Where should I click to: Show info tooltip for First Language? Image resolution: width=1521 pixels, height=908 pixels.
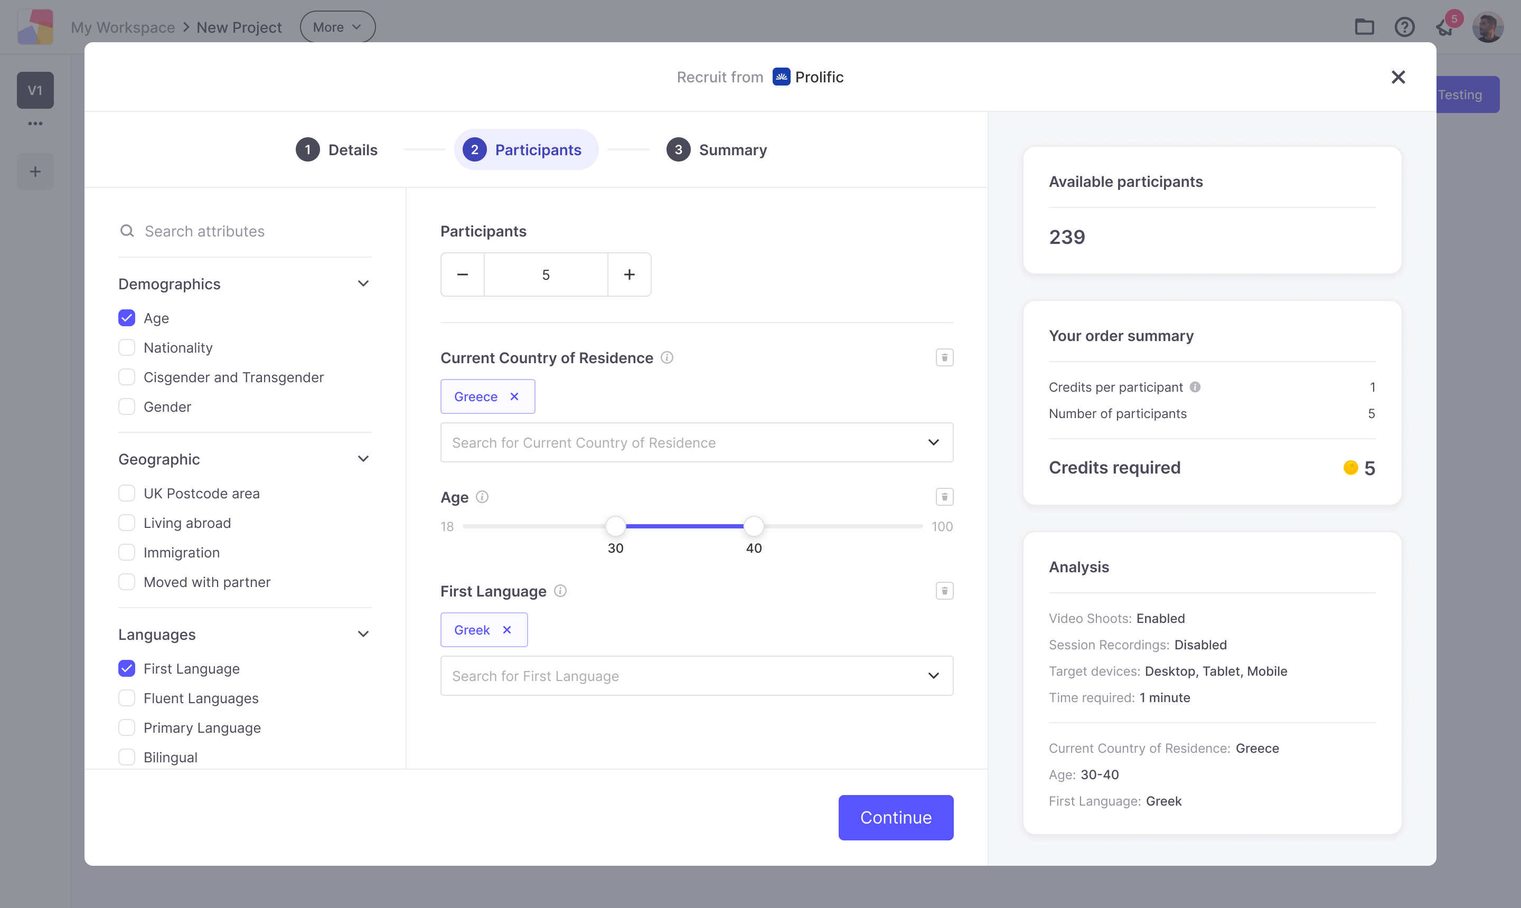559,591
